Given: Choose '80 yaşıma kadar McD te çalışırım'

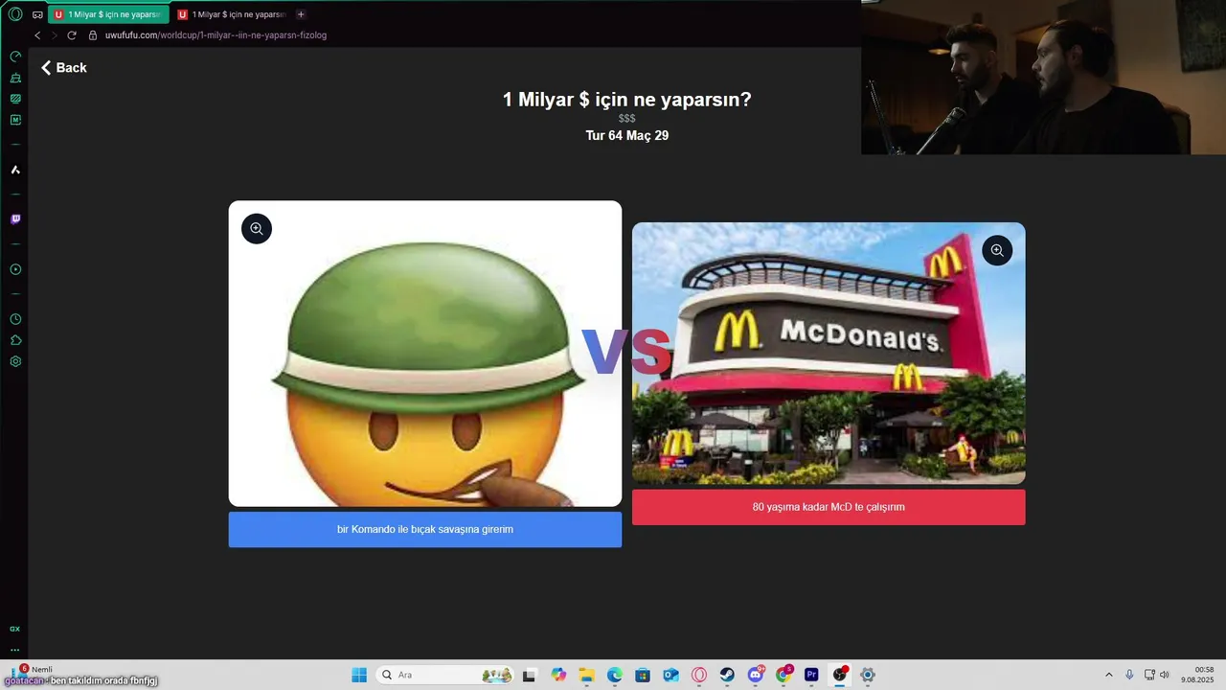Looking at the screenshot, I should 829,507.
